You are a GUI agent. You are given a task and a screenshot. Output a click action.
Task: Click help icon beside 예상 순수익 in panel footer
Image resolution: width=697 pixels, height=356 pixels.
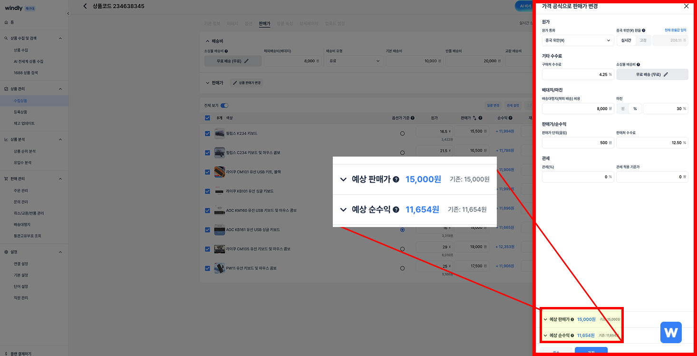point(572,336)
